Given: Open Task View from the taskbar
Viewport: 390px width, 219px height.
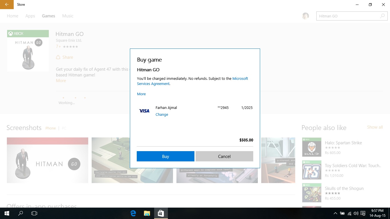Looking at the screenshot, I should [34, 213].
